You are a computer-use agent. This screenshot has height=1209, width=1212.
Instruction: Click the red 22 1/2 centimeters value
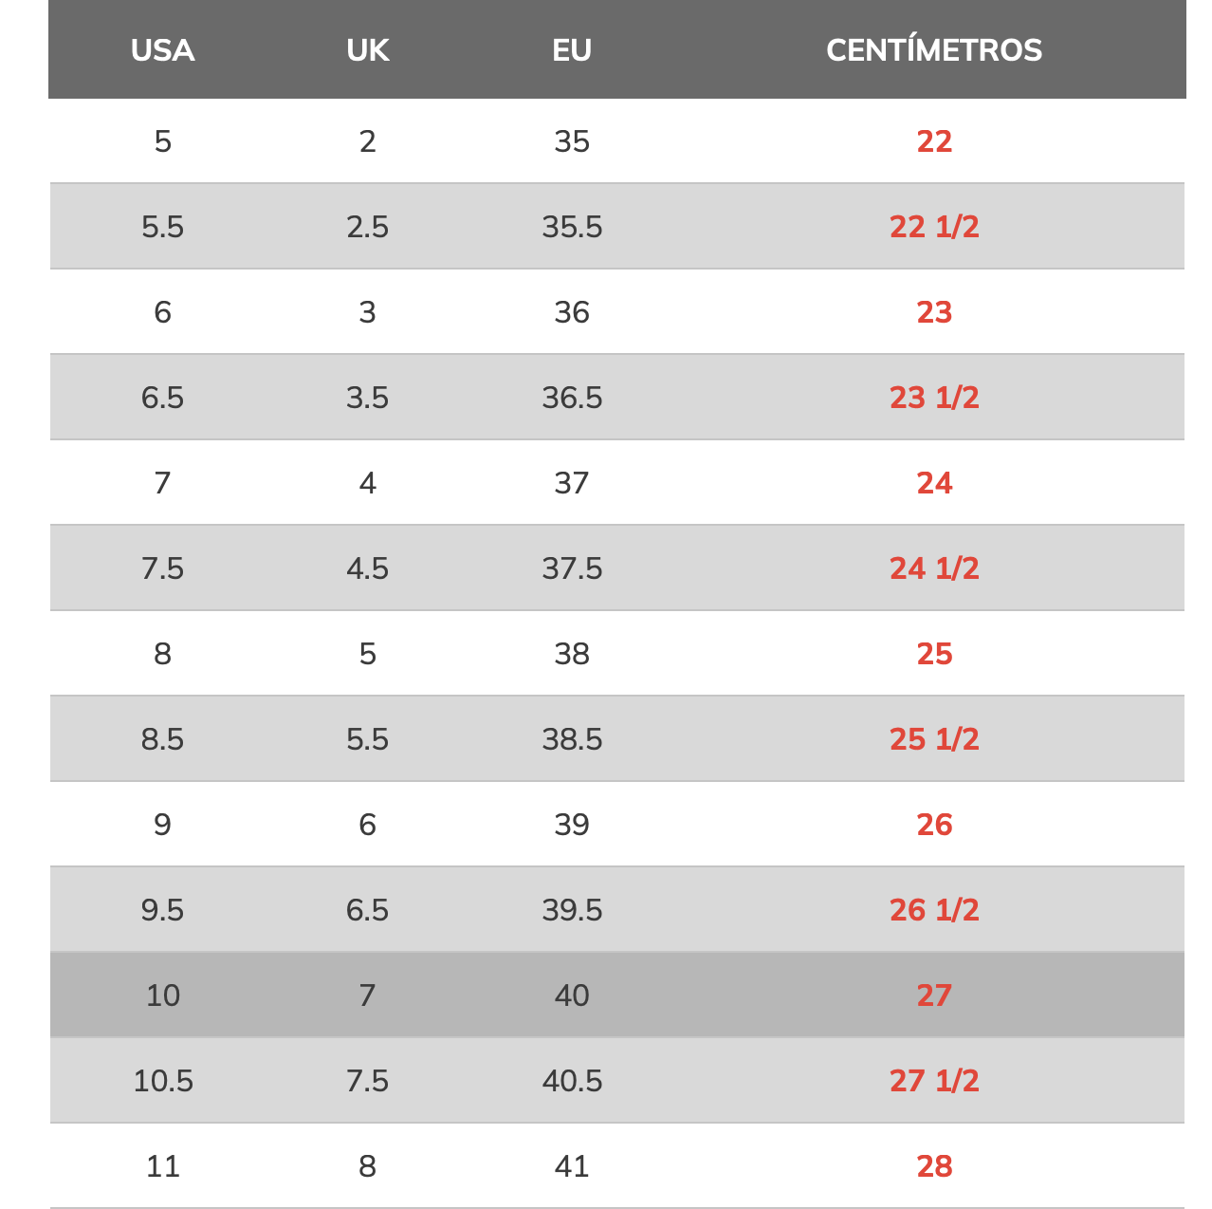tap(933, 227)
